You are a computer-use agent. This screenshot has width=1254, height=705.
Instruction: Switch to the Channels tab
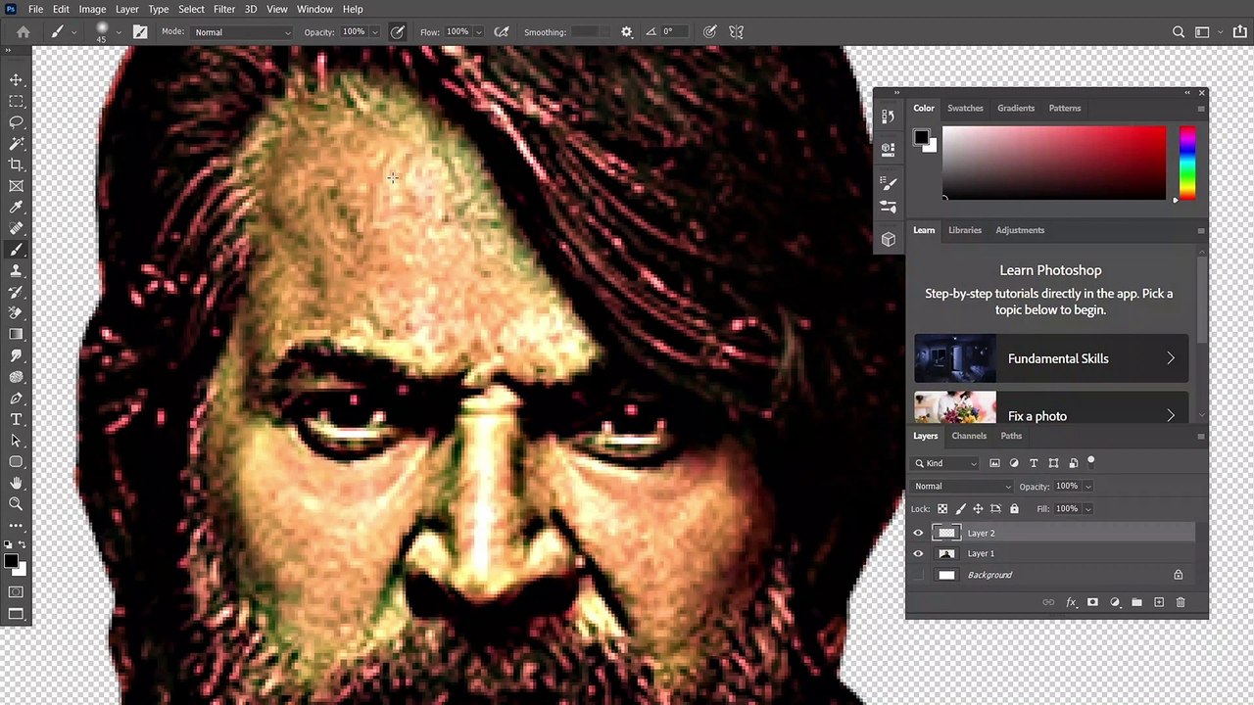point(969,436)
